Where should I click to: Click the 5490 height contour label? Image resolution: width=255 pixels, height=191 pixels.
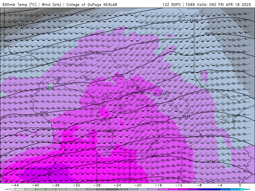[194, 20]
